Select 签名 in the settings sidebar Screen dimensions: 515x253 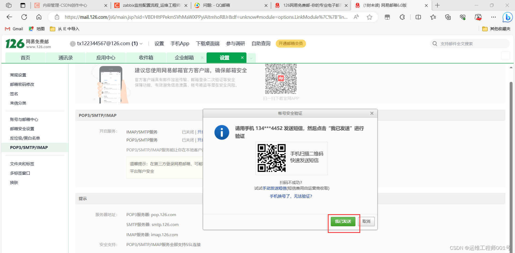pos(14,94)
